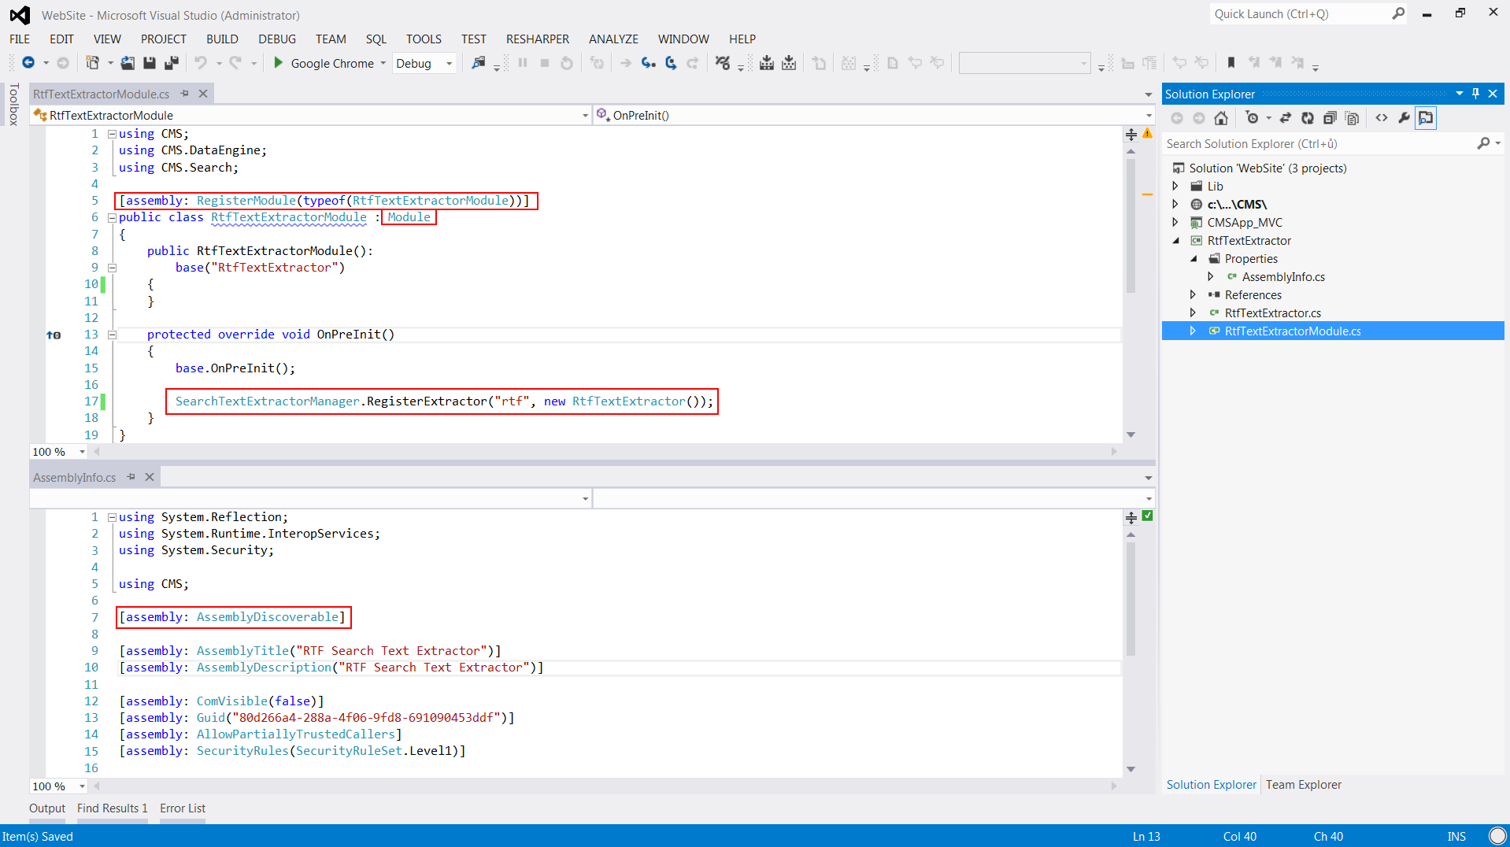
Task: Click the Build Solution toolbar icon
Action: tap(766, 63)
